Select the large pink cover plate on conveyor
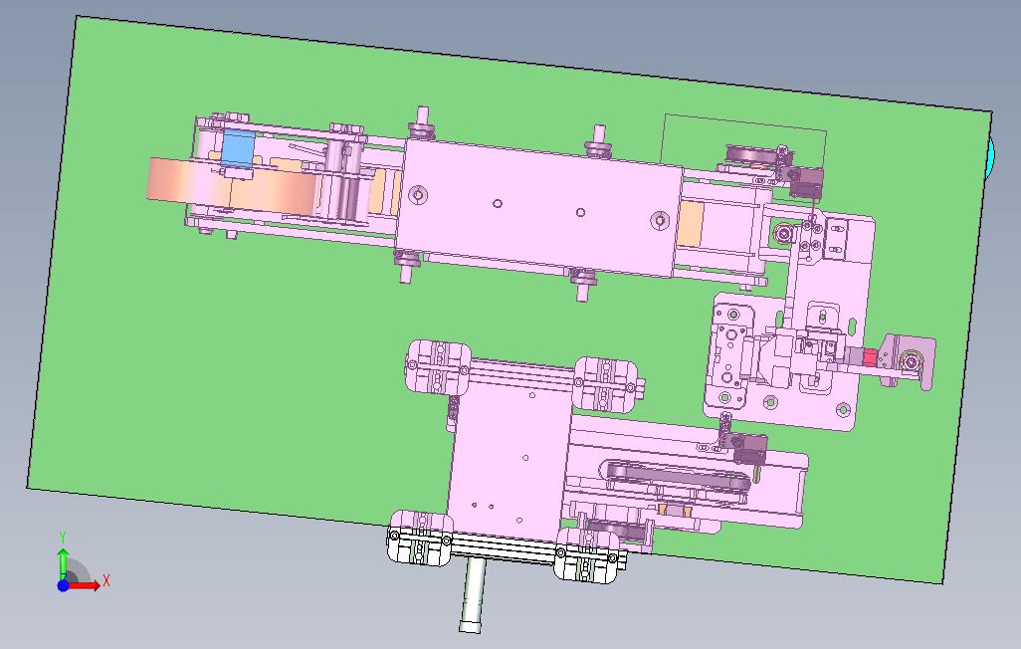The width and height of the screenshot is (1021, 649). (x=539, y=208)
